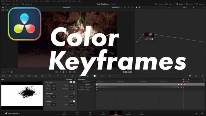
Task: Open the Keyframes All filter dropdown
Action: pos(184,79)
